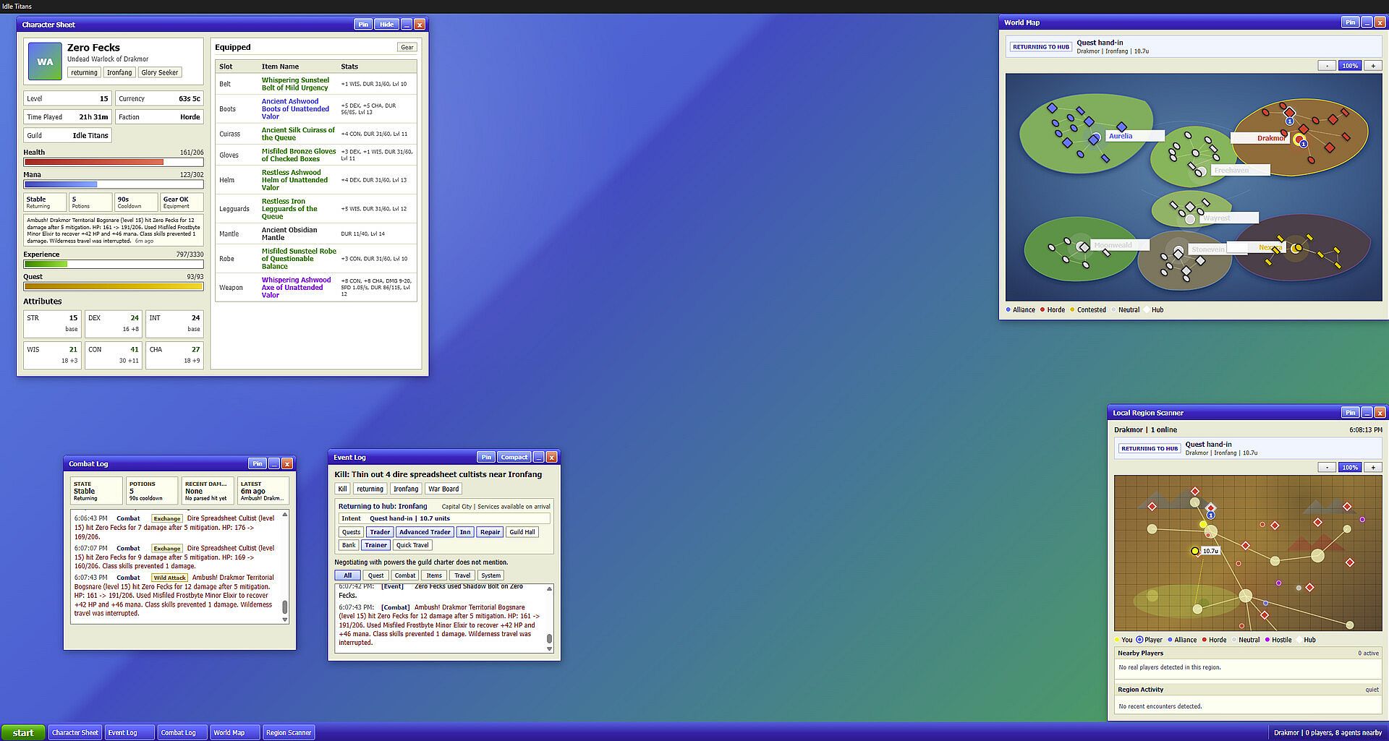Click the Health bar on Character Sheet
The image size is (1389, 741).
coord(114,162)
